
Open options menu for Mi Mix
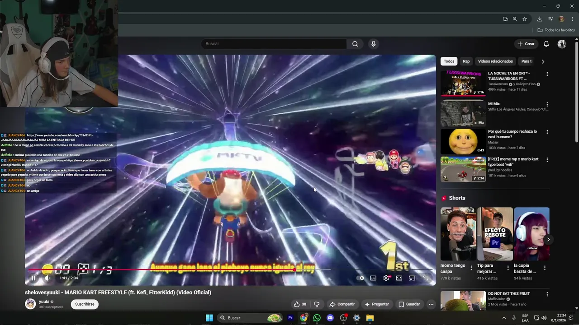coord(547,104)
